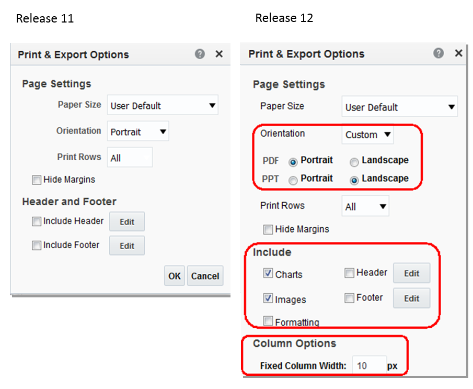
Task: Enable the Include Footer checkbox
Action: (37, 245)
